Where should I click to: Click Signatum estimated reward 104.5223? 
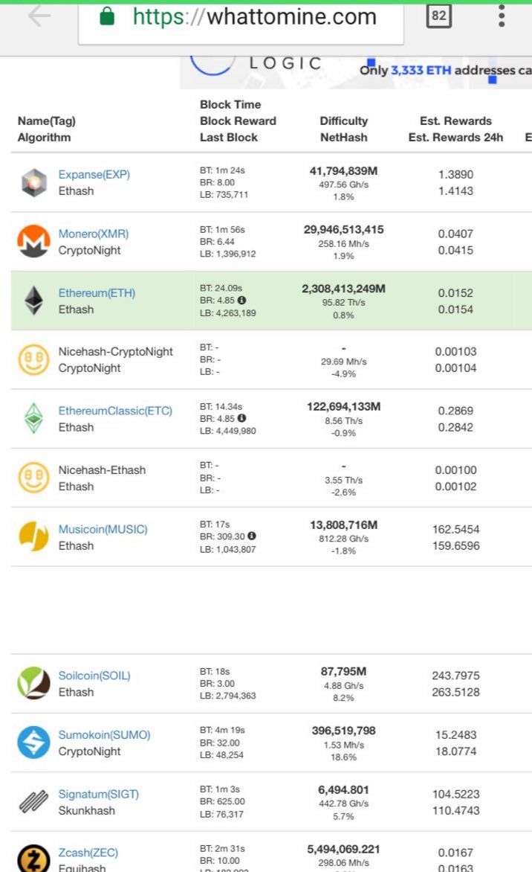coord(455,794)
